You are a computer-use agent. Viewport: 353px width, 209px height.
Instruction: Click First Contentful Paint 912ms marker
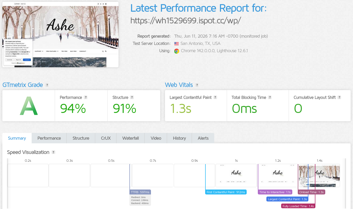click(226, 192)
